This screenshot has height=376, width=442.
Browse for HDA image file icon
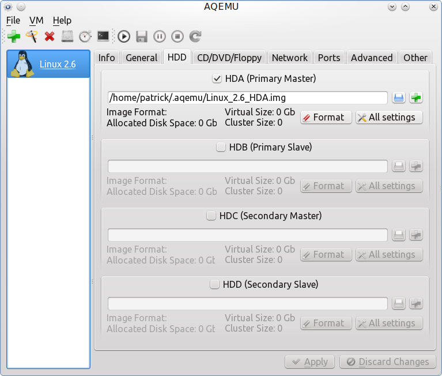click(399, 97)
